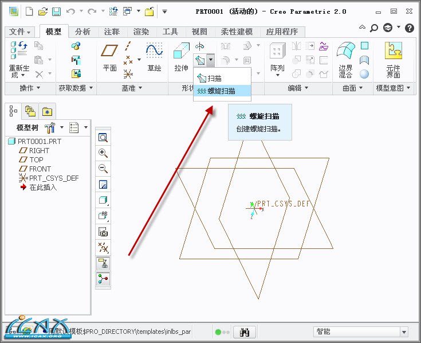Select the Extrude (拉伸) tool

182,57
